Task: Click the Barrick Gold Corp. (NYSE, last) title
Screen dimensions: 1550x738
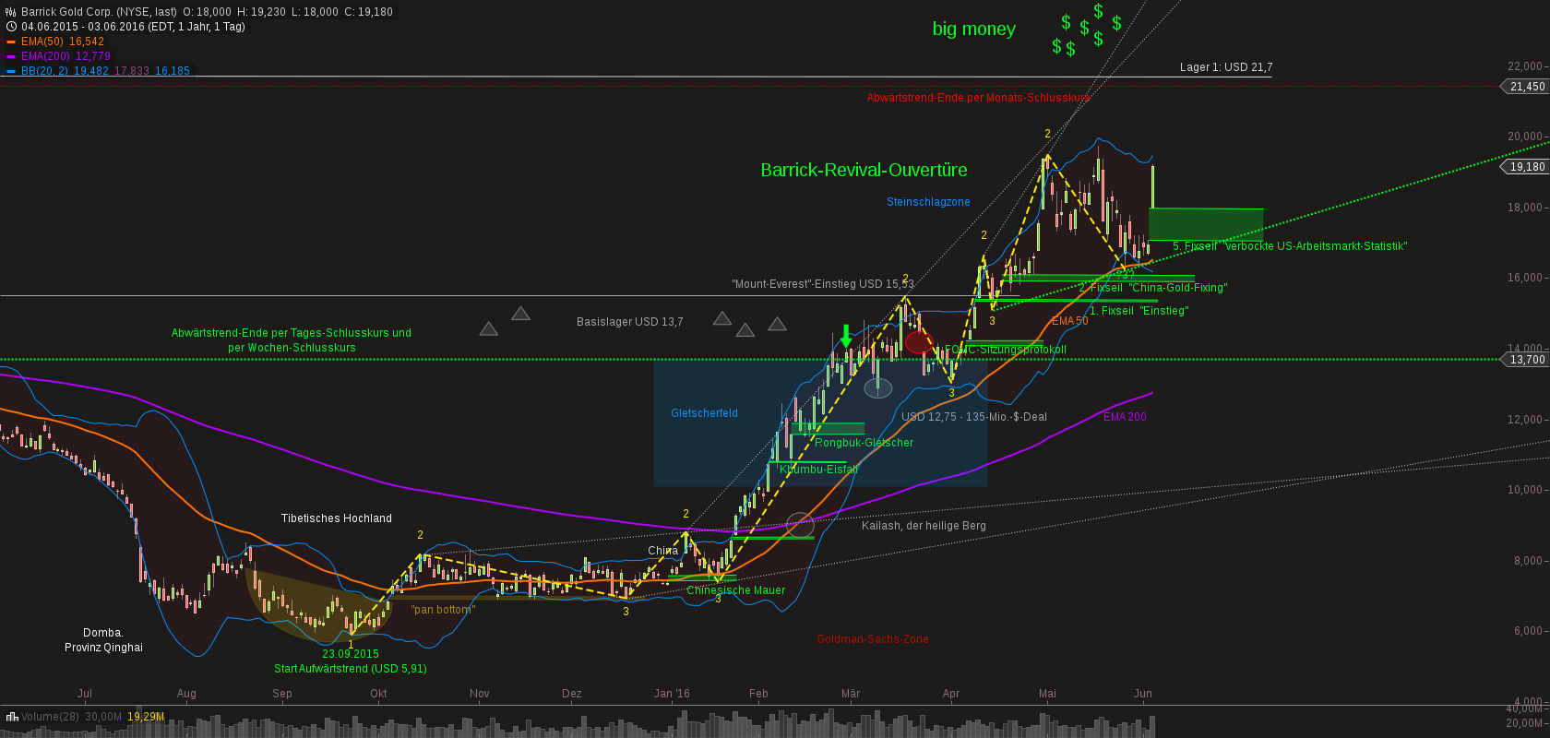Action: pos(100,12)
